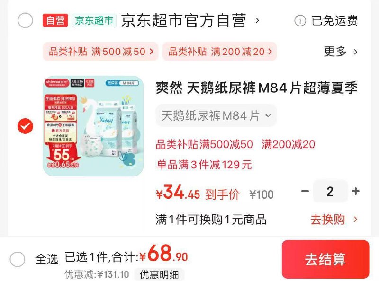This screenshot has height=281, width=379.
Task: Click the red 自营 badge
Action: pyautogui.click(x=55, y=20)
